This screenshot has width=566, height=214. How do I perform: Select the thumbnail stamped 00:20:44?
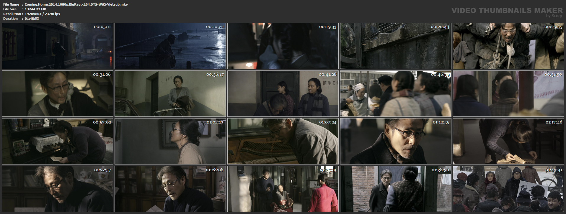pyautogui.click(x=396, y=46)
